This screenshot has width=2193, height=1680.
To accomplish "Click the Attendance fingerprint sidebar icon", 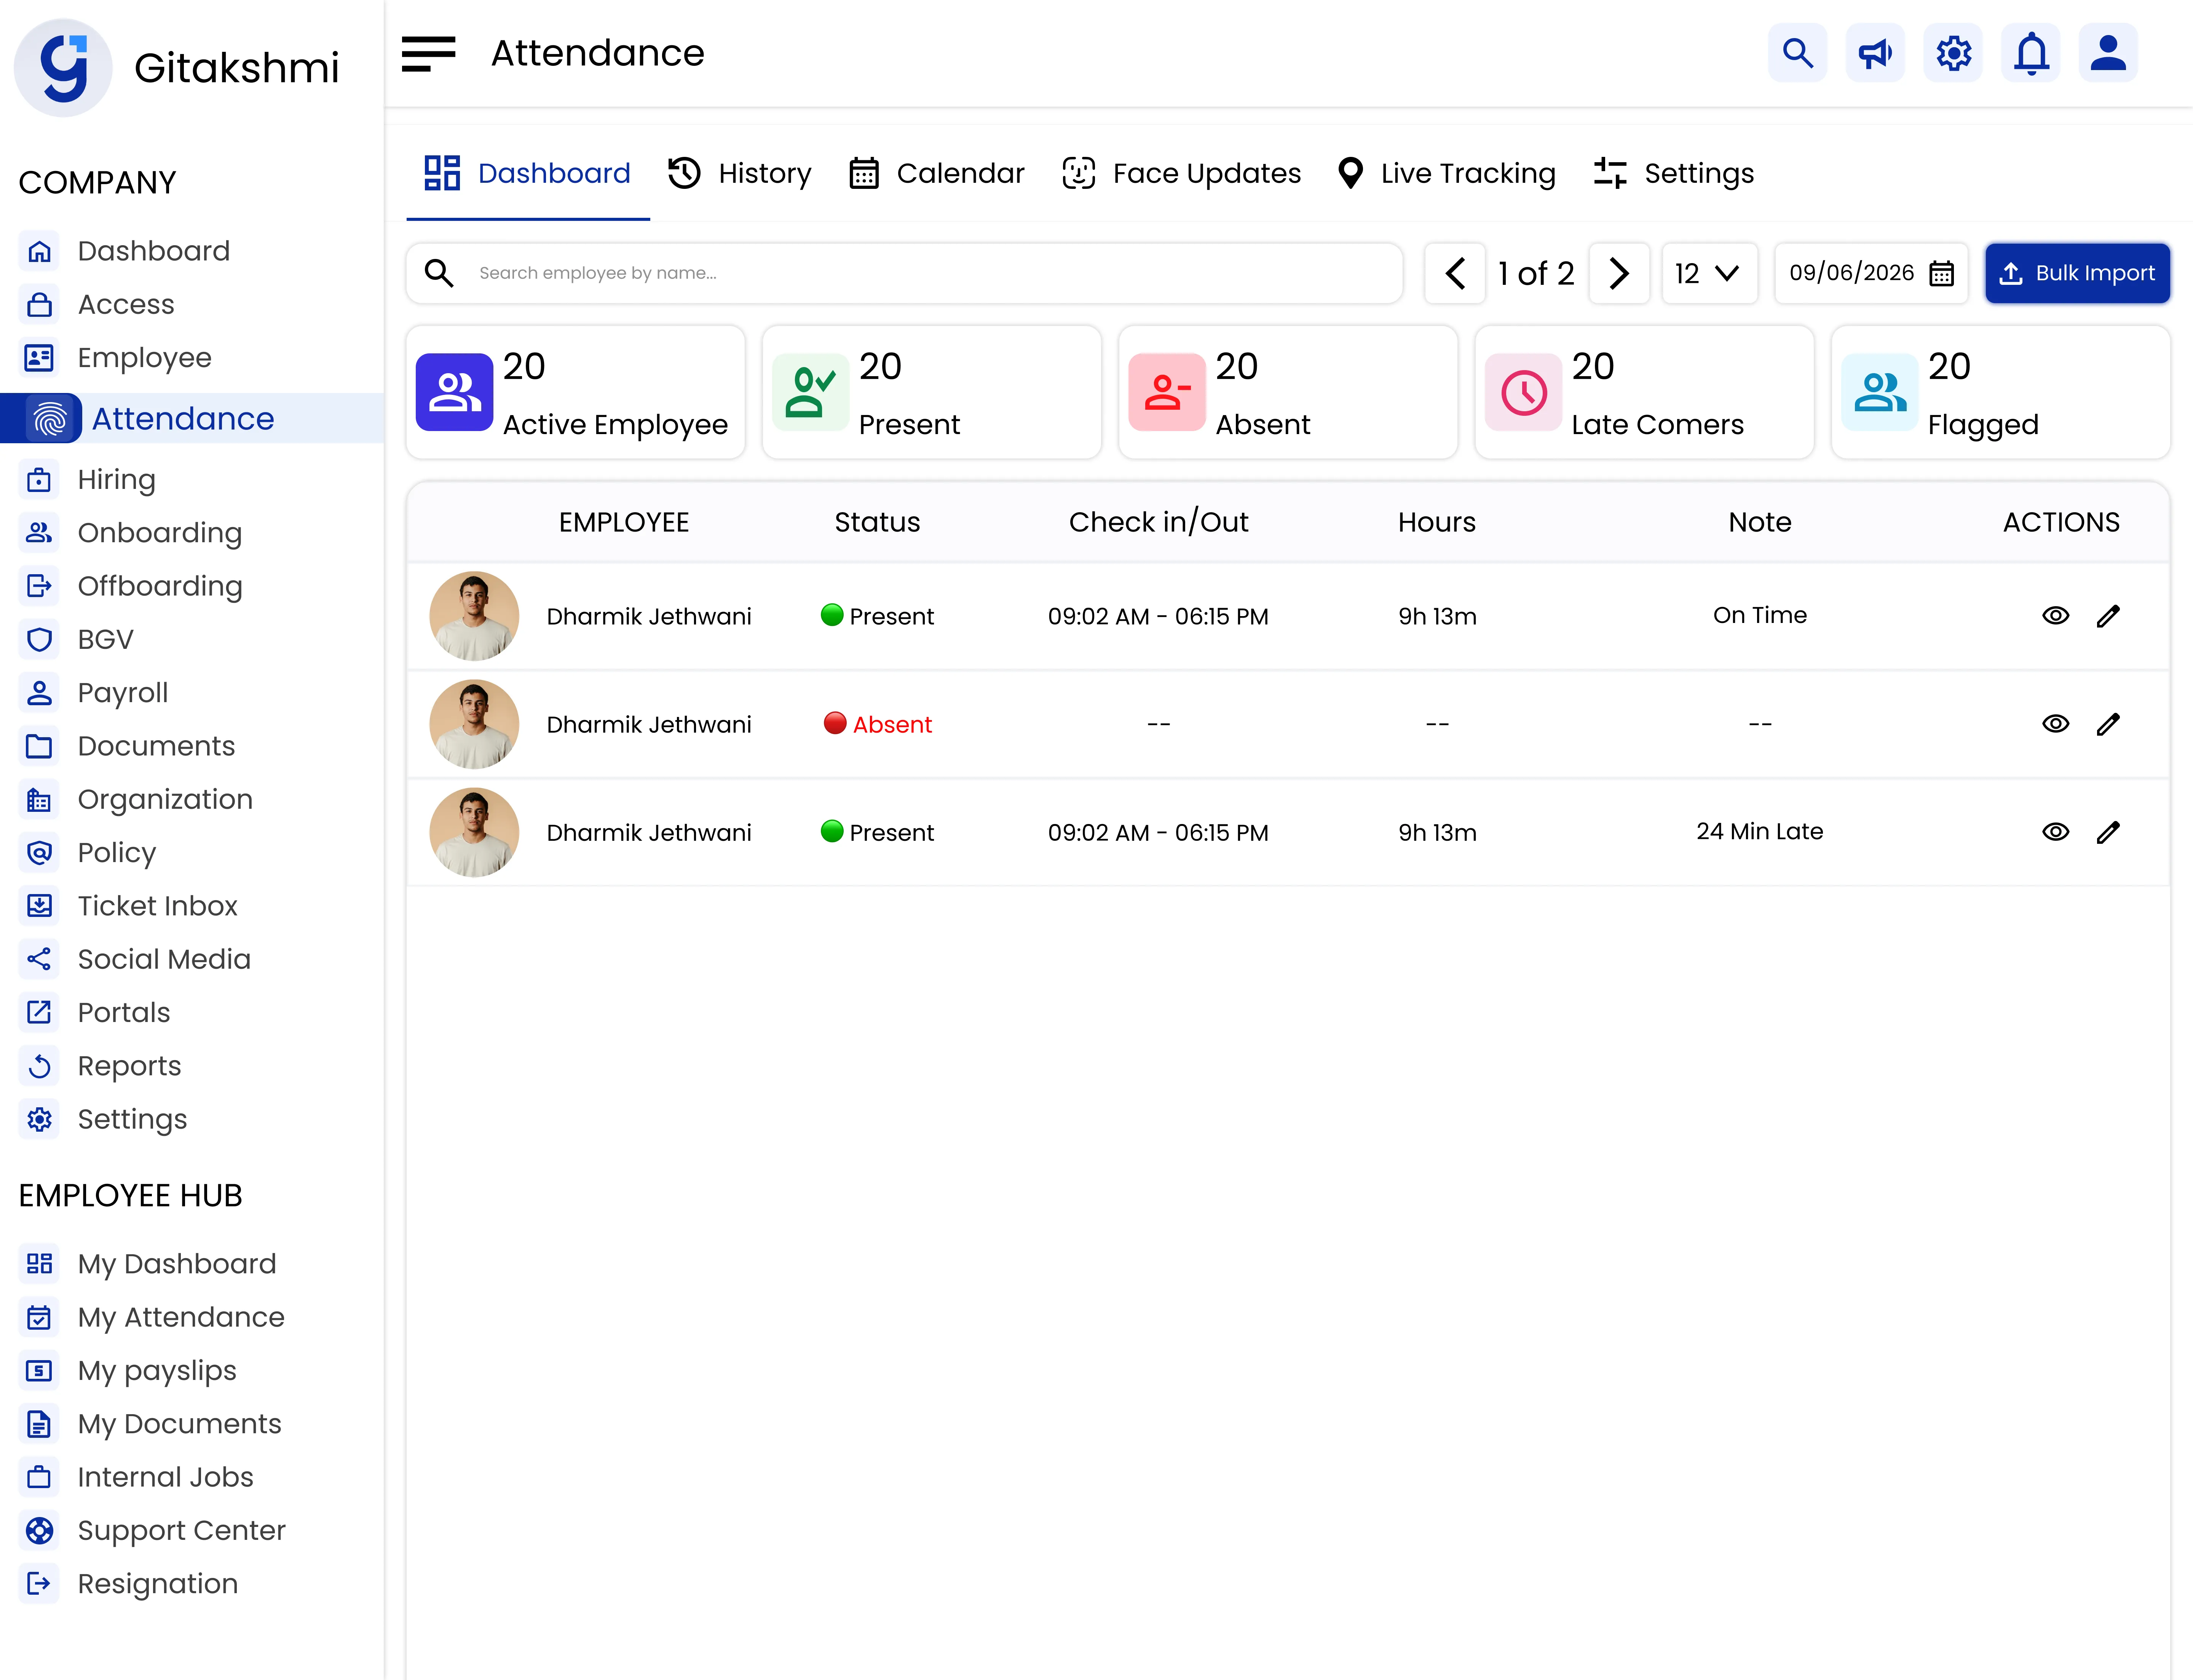I will 50,418.
